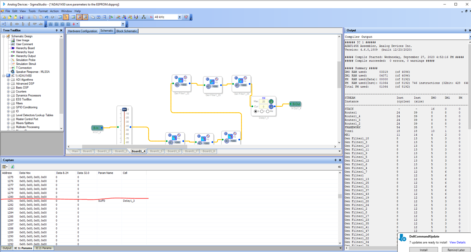
Task: Click power bypass icon on Gen Filter1_22
Action: 176,77
